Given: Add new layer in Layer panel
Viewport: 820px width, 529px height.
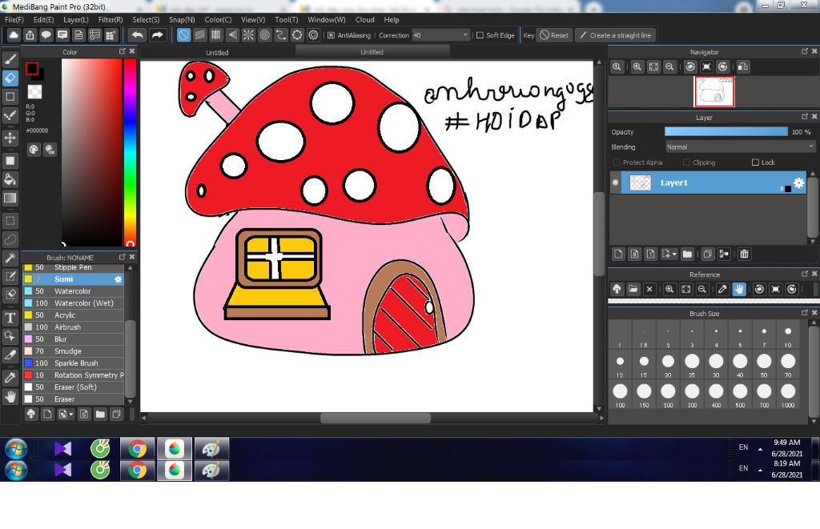Looking at the screenshot, I should point(619,254).
